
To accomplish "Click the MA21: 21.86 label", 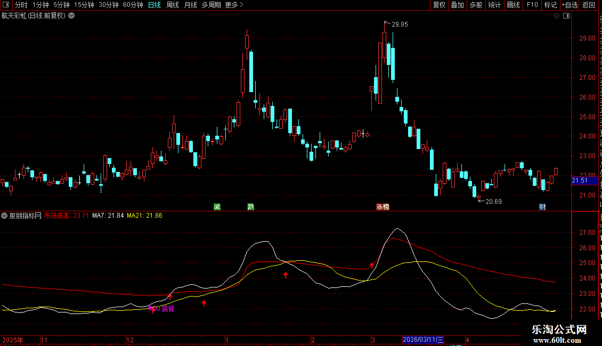I will tap(144, 216).
